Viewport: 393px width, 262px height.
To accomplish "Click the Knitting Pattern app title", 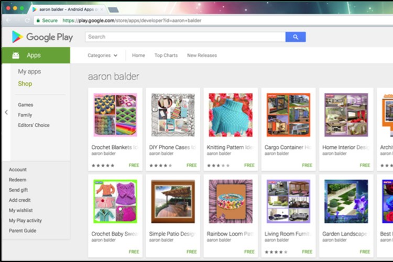I will tap(230, 147).
